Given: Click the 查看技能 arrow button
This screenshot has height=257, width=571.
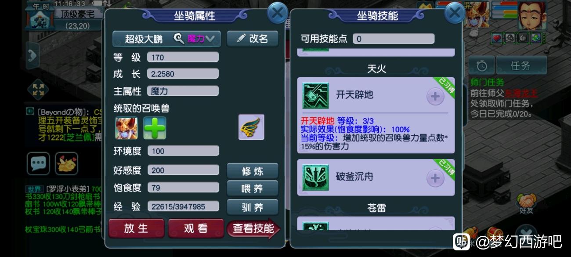Looking at the screenshot, I should [253, 228].
